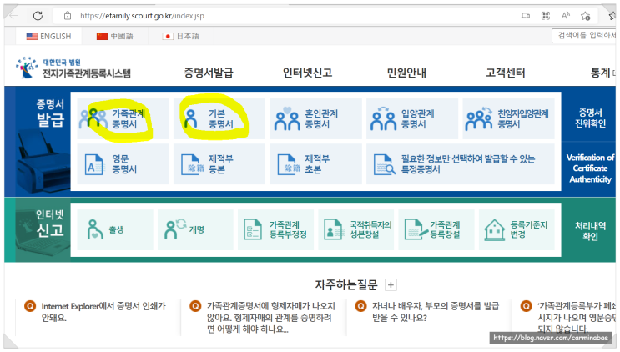Screen dimensions: 620x352
Task: Open the 입양관계 증명서 text link
Action: [x=417, y=119]
